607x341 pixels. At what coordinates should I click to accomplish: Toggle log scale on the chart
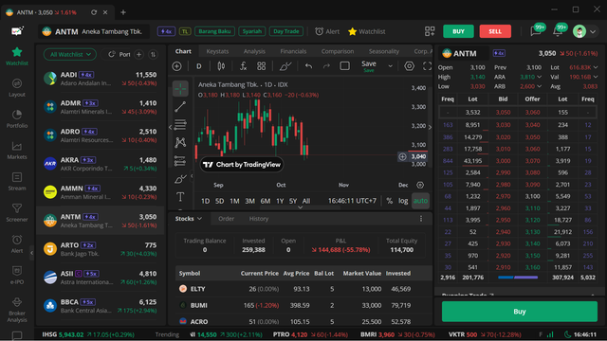click(403, 201)
